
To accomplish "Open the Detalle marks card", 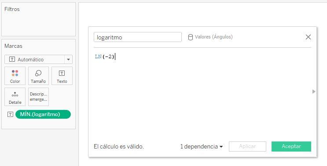I will (15, 97).
